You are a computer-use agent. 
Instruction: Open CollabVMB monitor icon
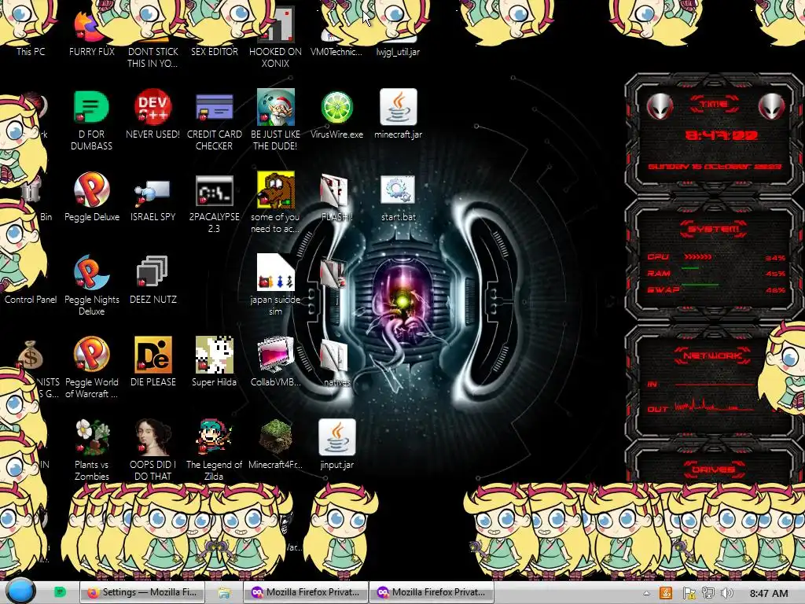tap(276, 355)
